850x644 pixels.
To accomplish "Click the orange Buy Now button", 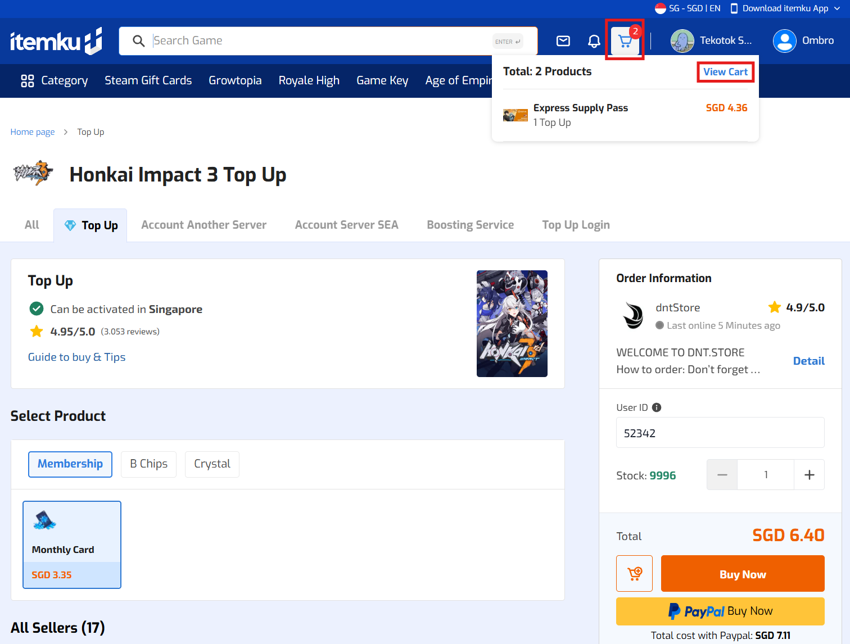I will tap(742, 574).
